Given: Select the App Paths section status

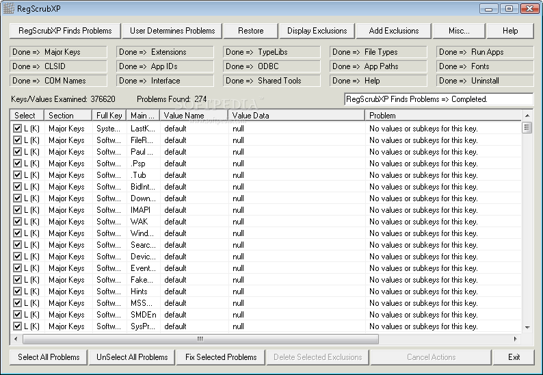Looking at the screenshot, I should (x=378, y=66).
